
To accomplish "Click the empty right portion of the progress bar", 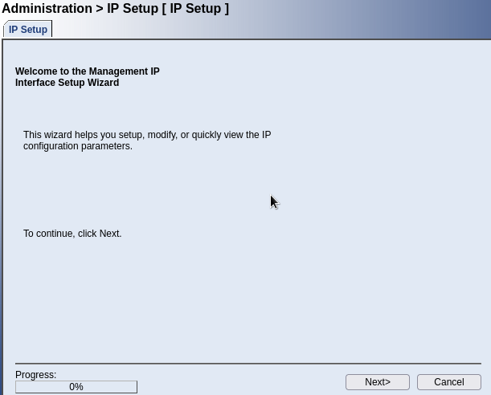I will pyautogui.click(x=109, y=387).
